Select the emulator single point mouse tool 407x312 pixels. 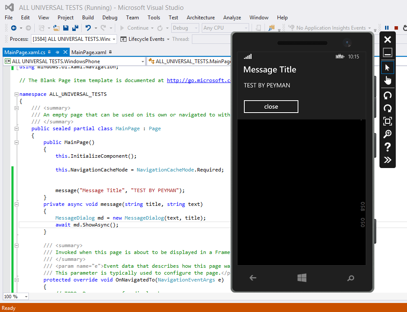pyautogui.click(x=388, y=68)
